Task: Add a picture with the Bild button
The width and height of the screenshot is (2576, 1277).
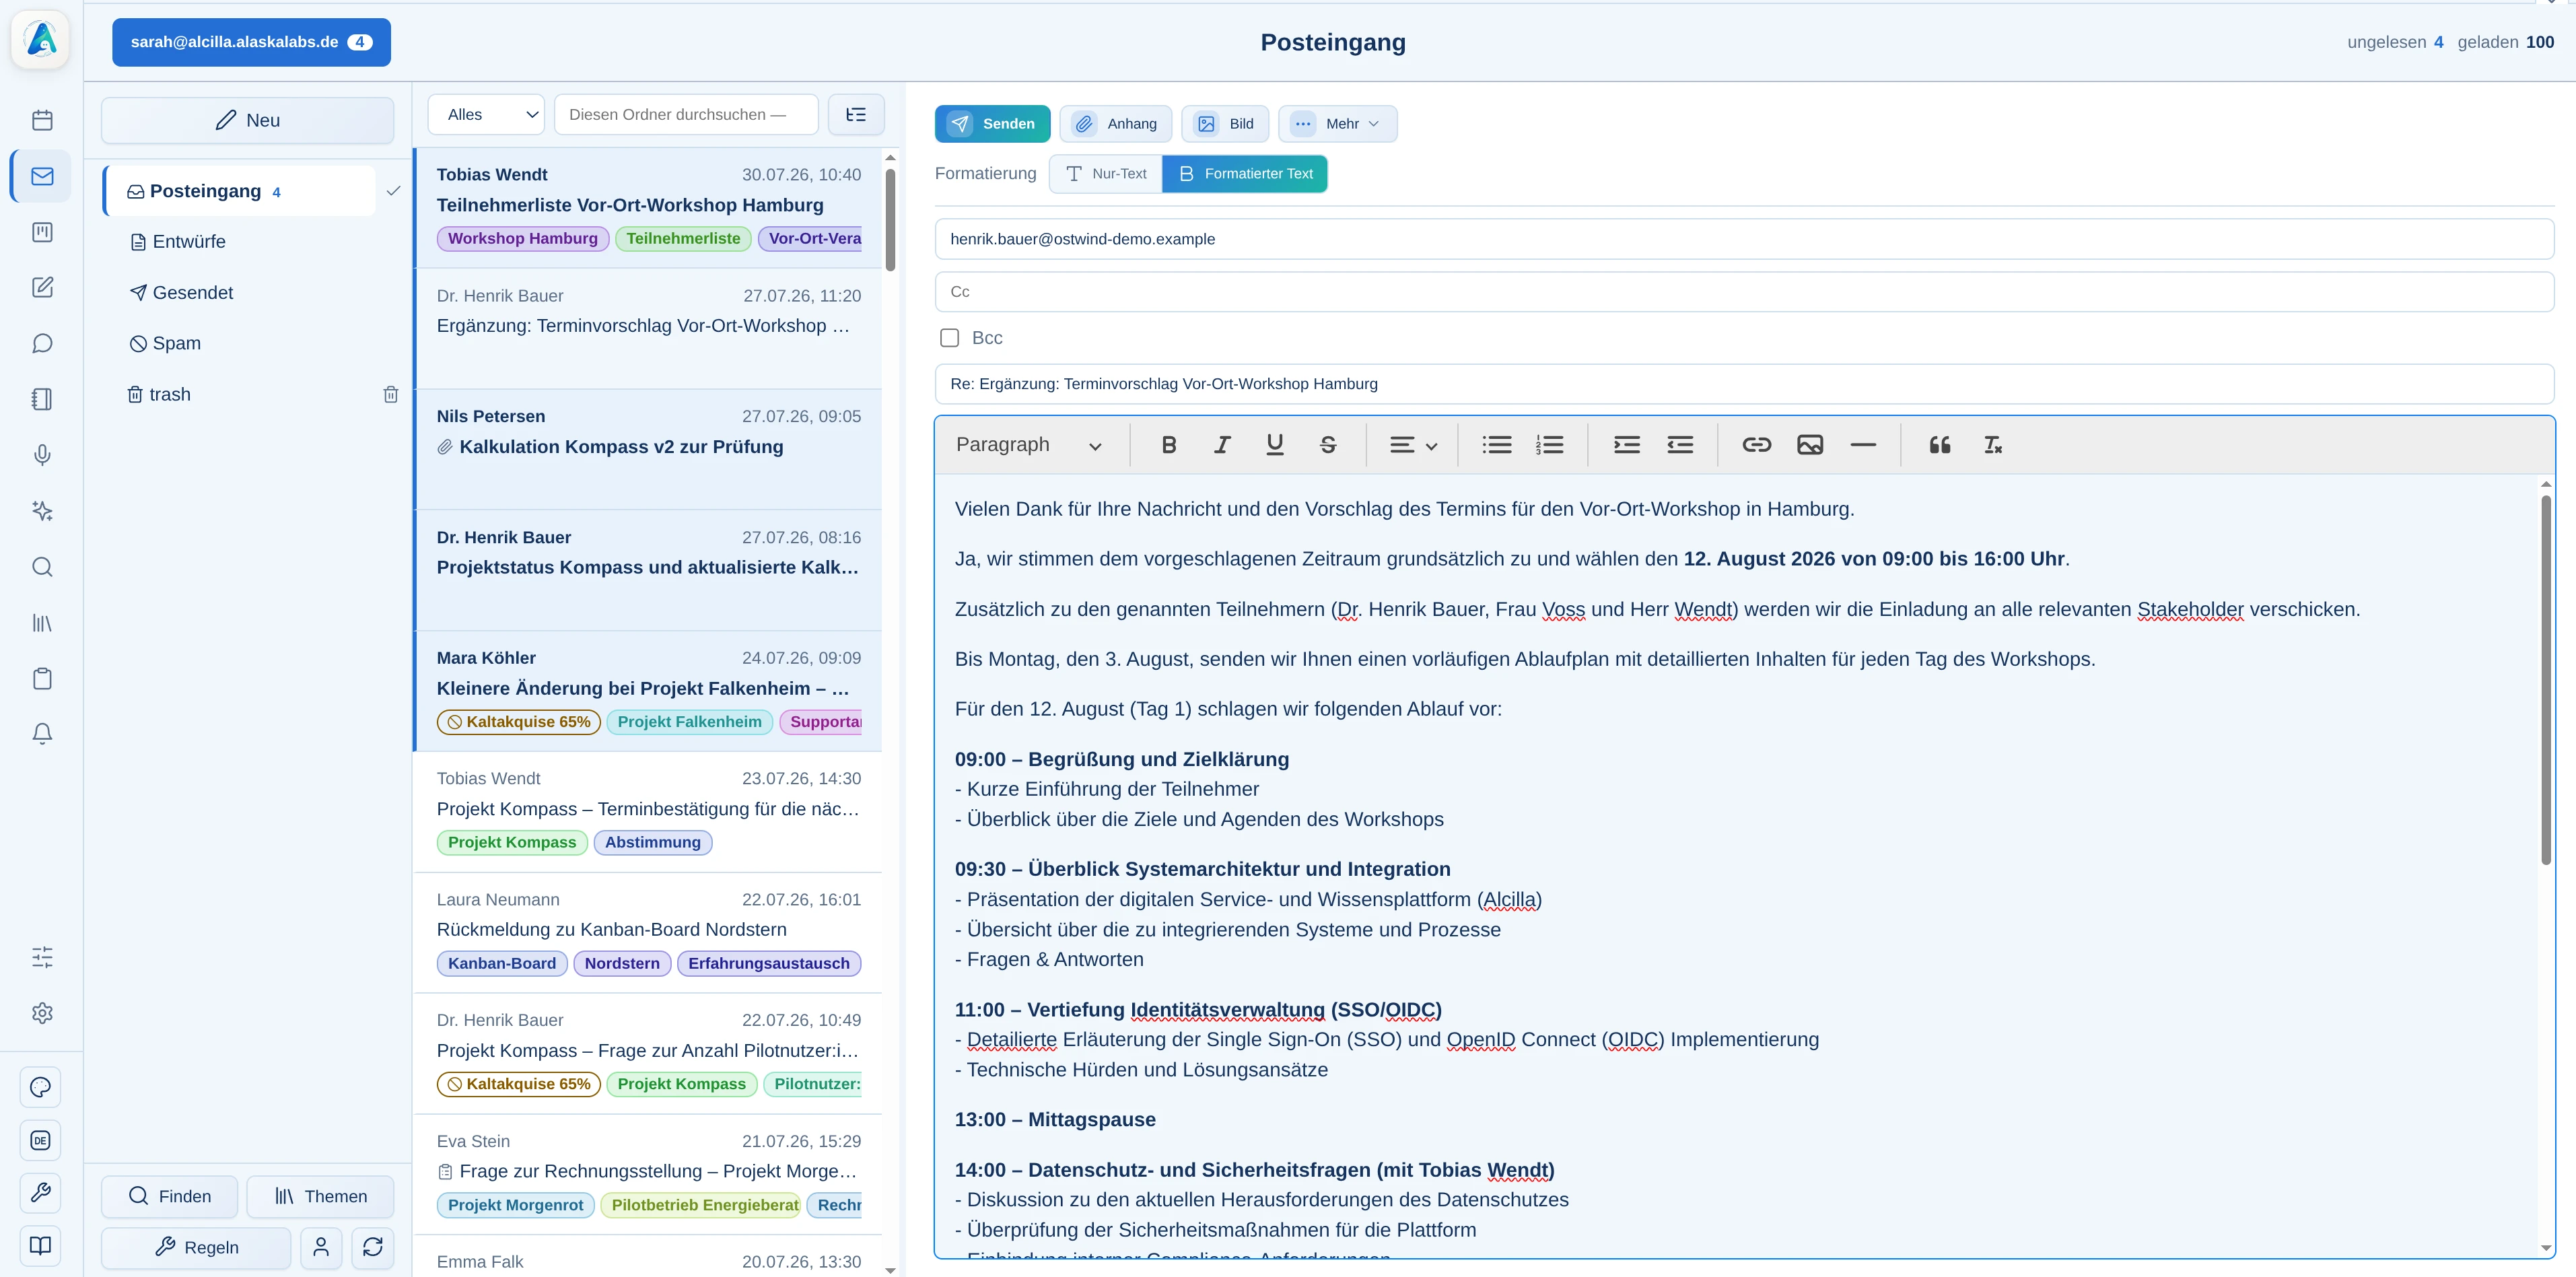Action: point(1225,124)
